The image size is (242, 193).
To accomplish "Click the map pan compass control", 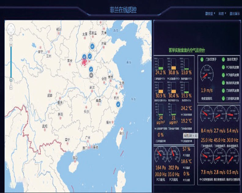I will (x=11, y=29).
